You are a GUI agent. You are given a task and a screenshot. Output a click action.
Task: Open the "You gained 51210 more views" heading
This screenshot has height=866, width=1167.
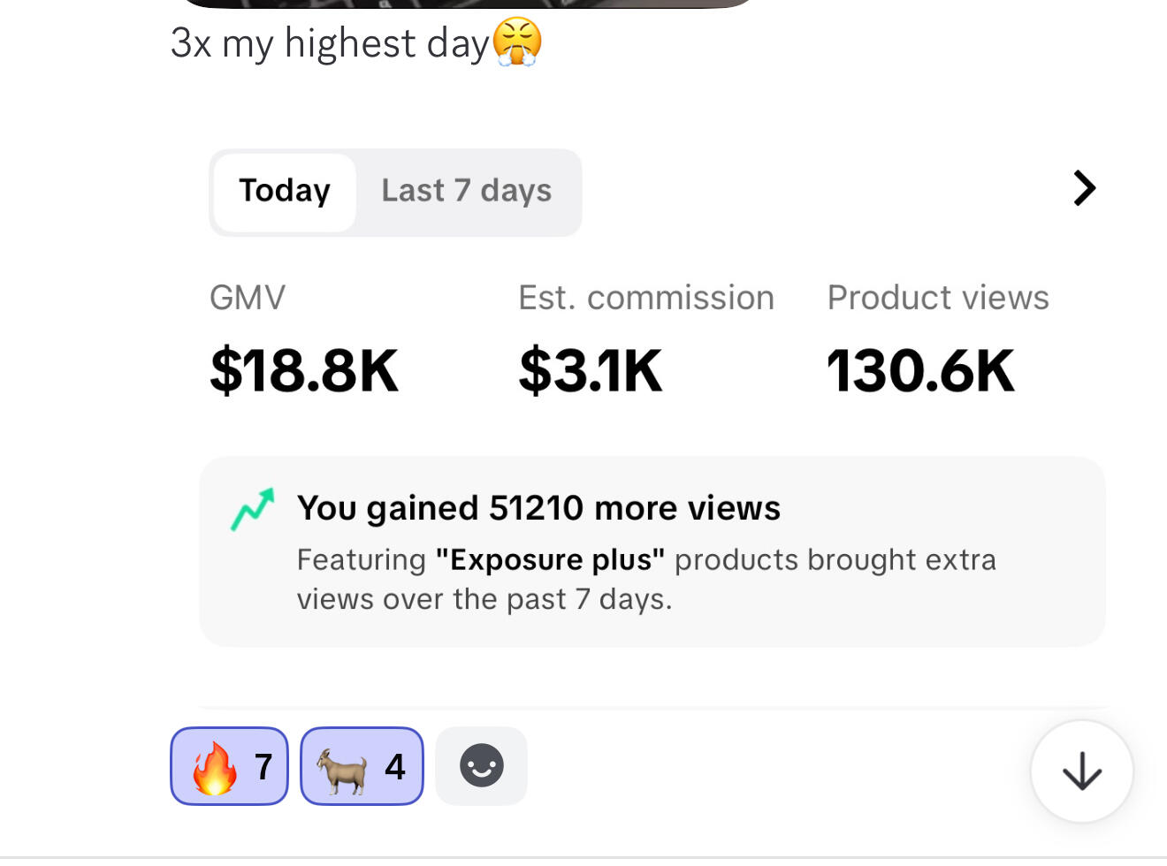pyautogui.click(x=538, y=508)
